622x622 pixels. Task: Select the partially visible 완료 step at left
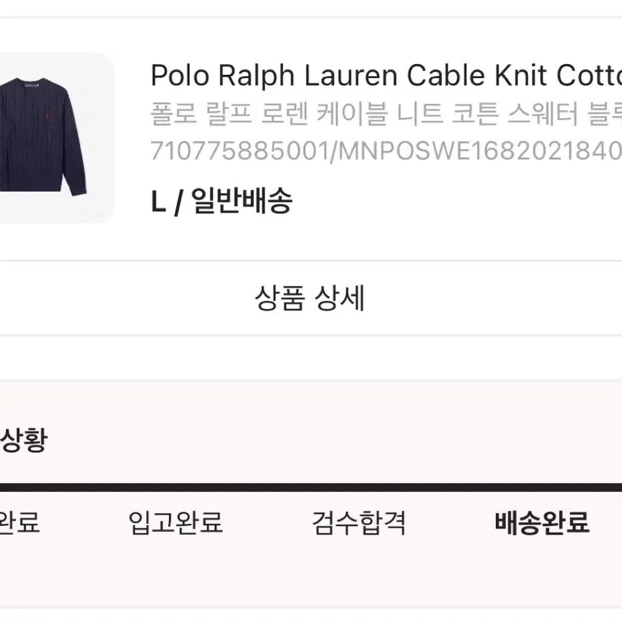click(x=19, y=522)
